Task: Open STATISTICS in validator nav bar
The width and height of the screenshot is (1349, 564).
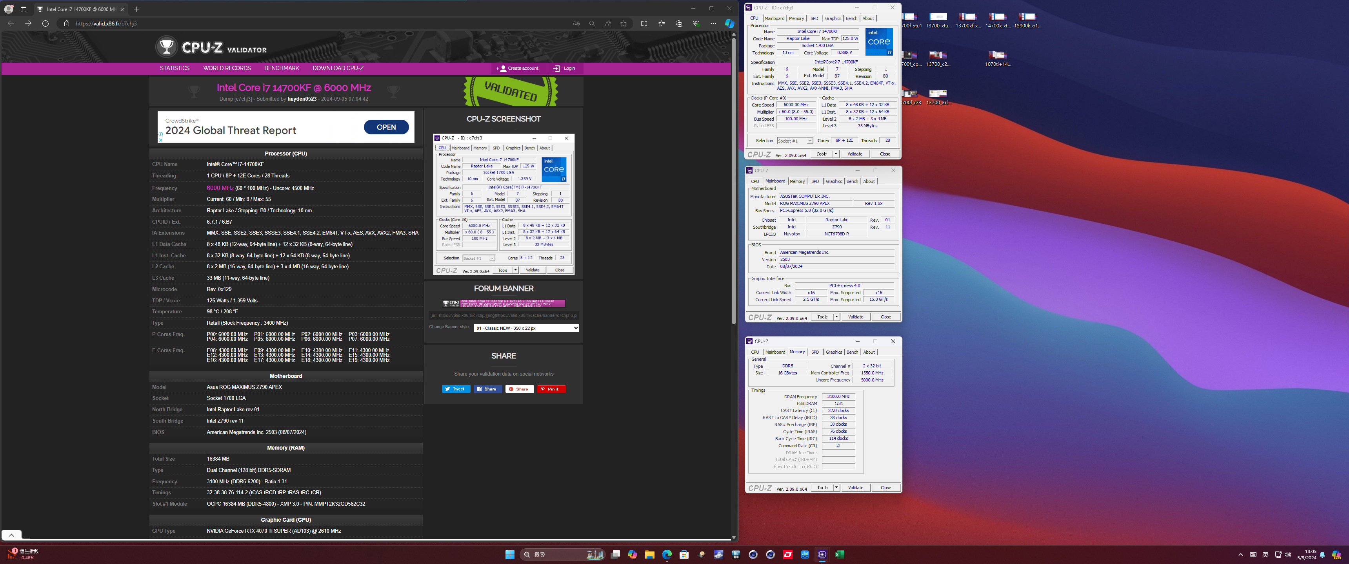Action: 175,68
